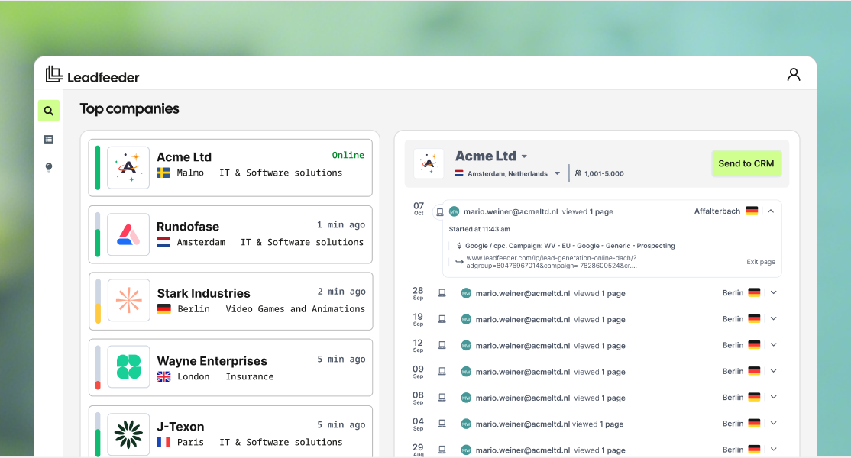The image size is (851, 458).
Task: Click UK flag in Wayne Enterprises card
Action: (x=163, y=376)
